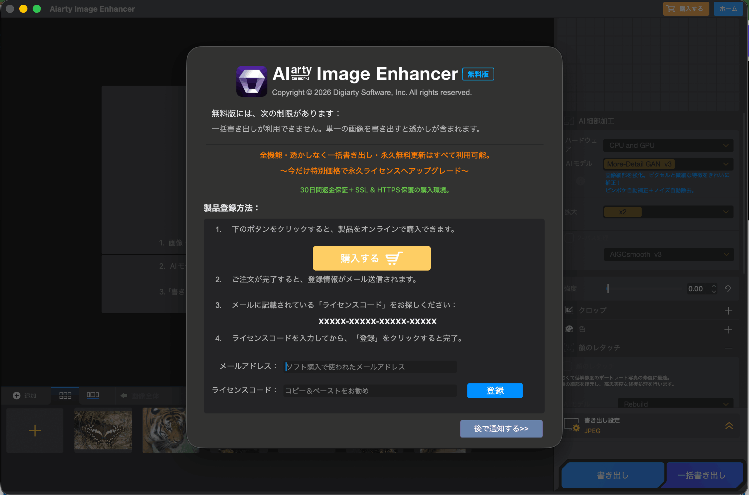Viewport: 749px width, 495px height.
Task: Click the license code sample XXXXX-XXXXX-XXXXX-XXXXX text
Action: (377, 321)
